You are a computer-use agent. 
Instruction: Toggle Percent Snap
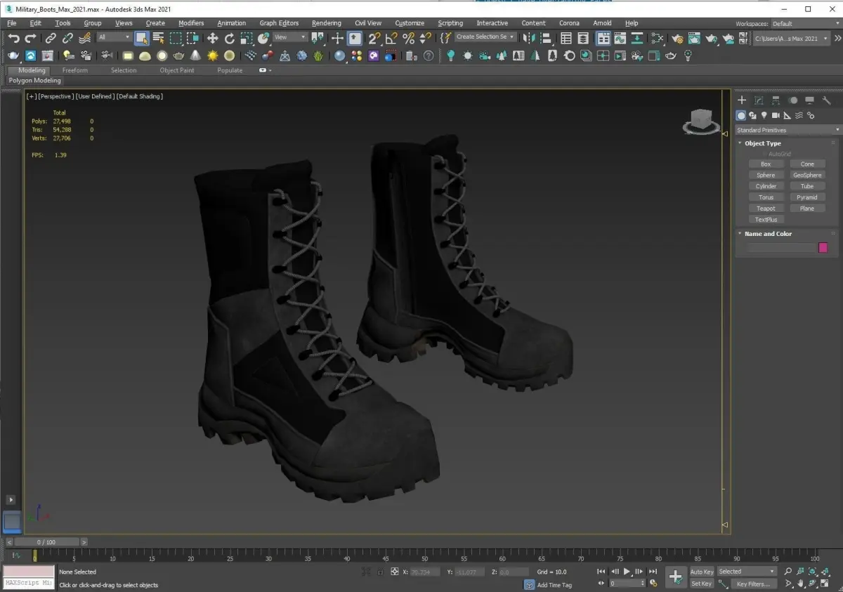pyautogui.click(x=408, y=38)
